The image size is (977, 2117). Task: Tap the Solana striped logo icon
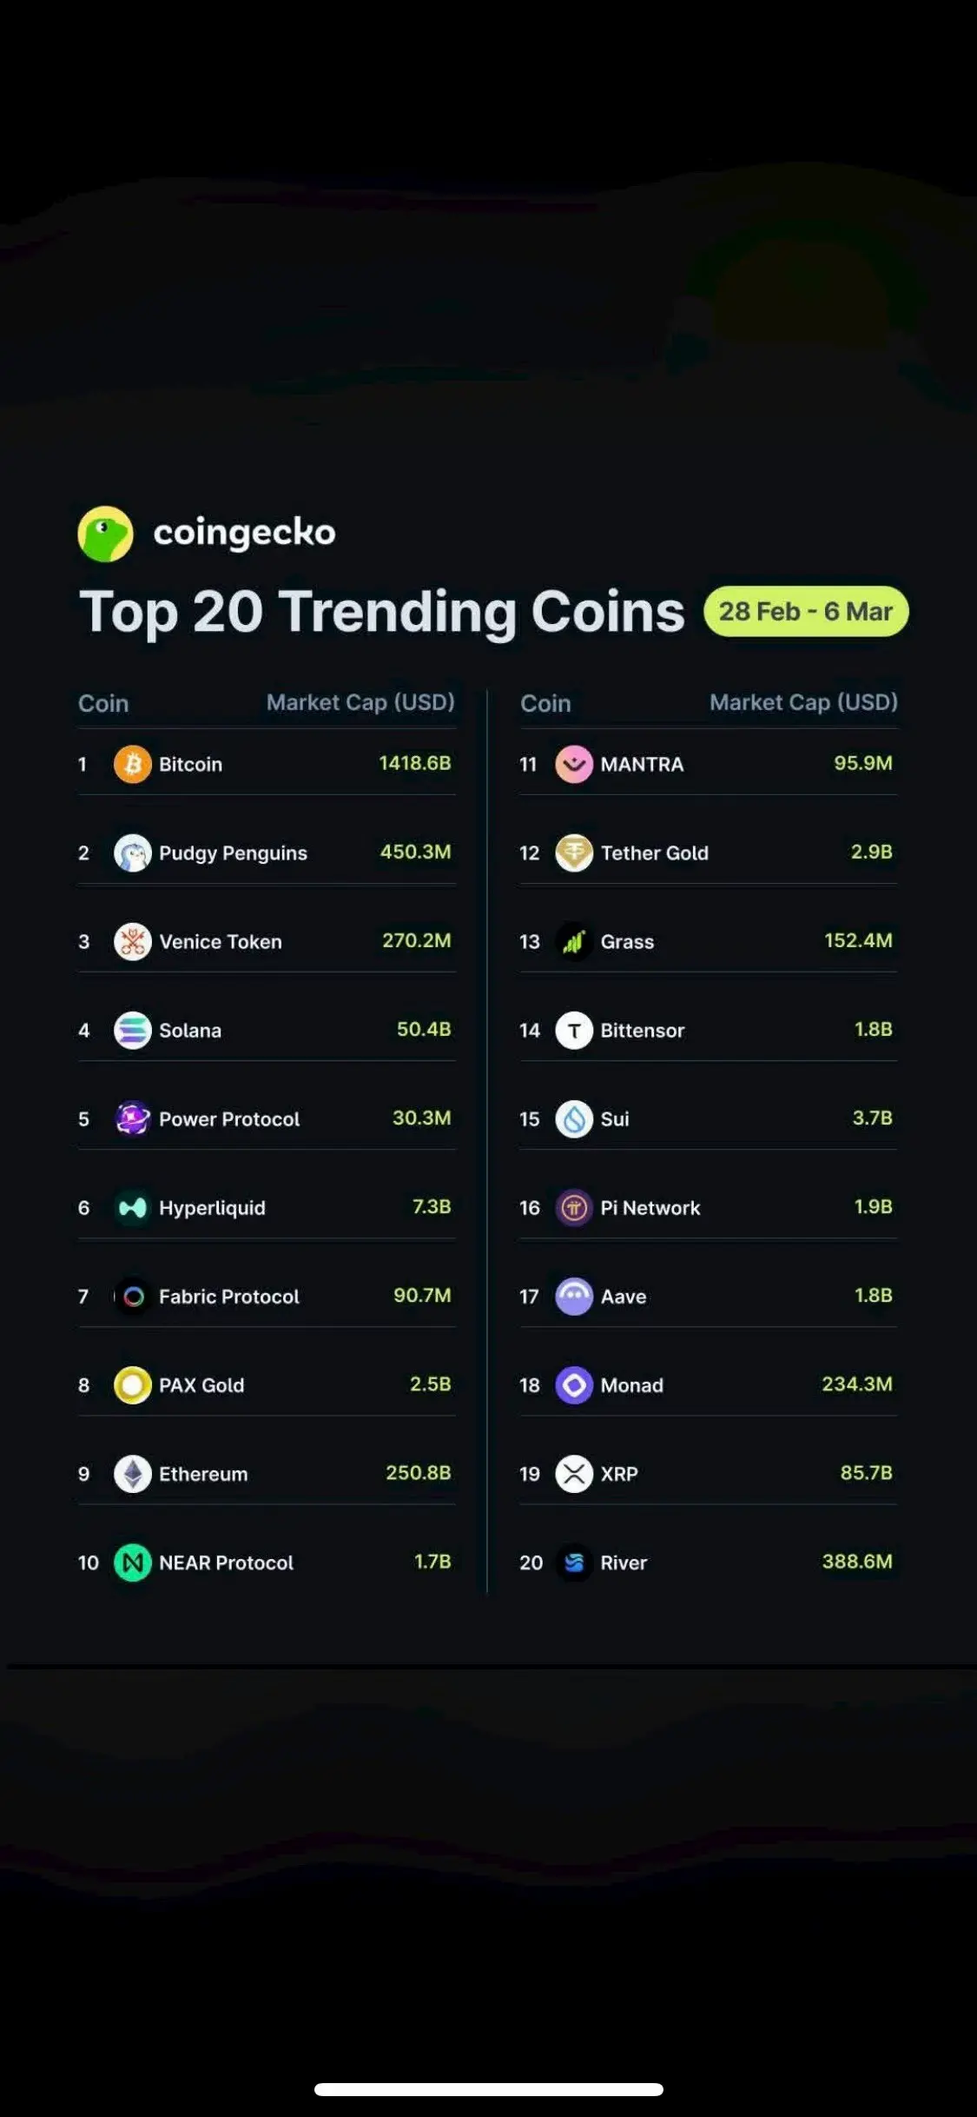click(x=133, y=1031)
